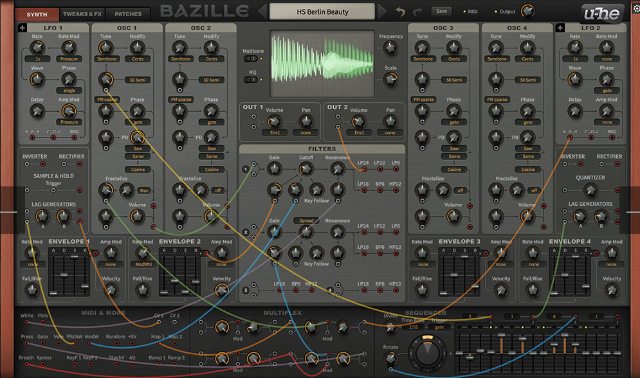Click Filter 1 Cutoff knob
The image size is (640, 378).
click(306, 169)
